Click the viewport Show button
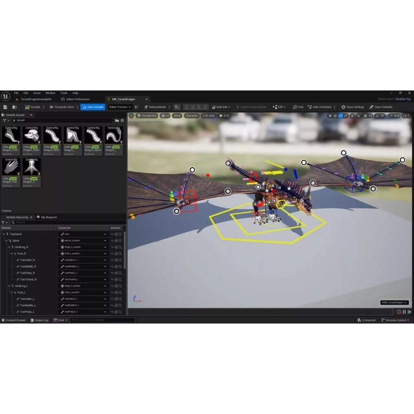Viewport: 414px width, 414px height. click(x=177, y=116)
